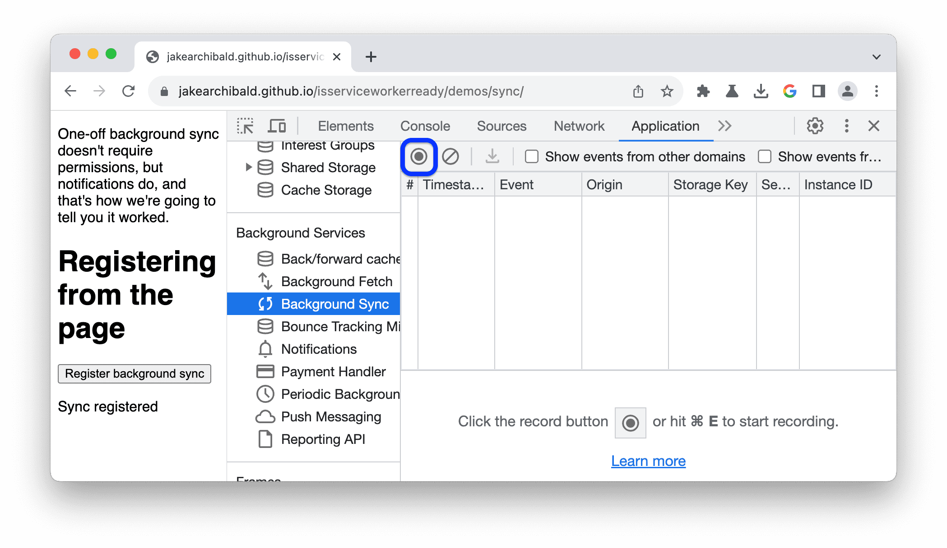
Task: Select Notifications service in sidebar
Action: click(x=318, y=348)
